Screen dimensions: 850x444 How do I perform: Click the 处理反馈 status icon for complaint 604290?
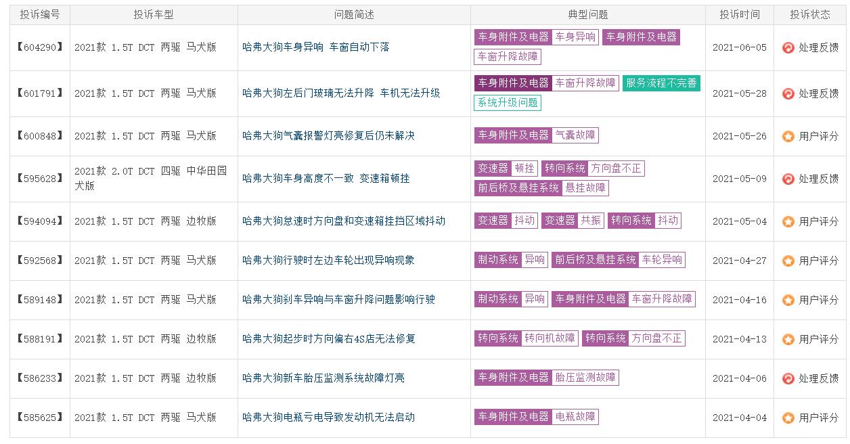[x=788, y=47]
